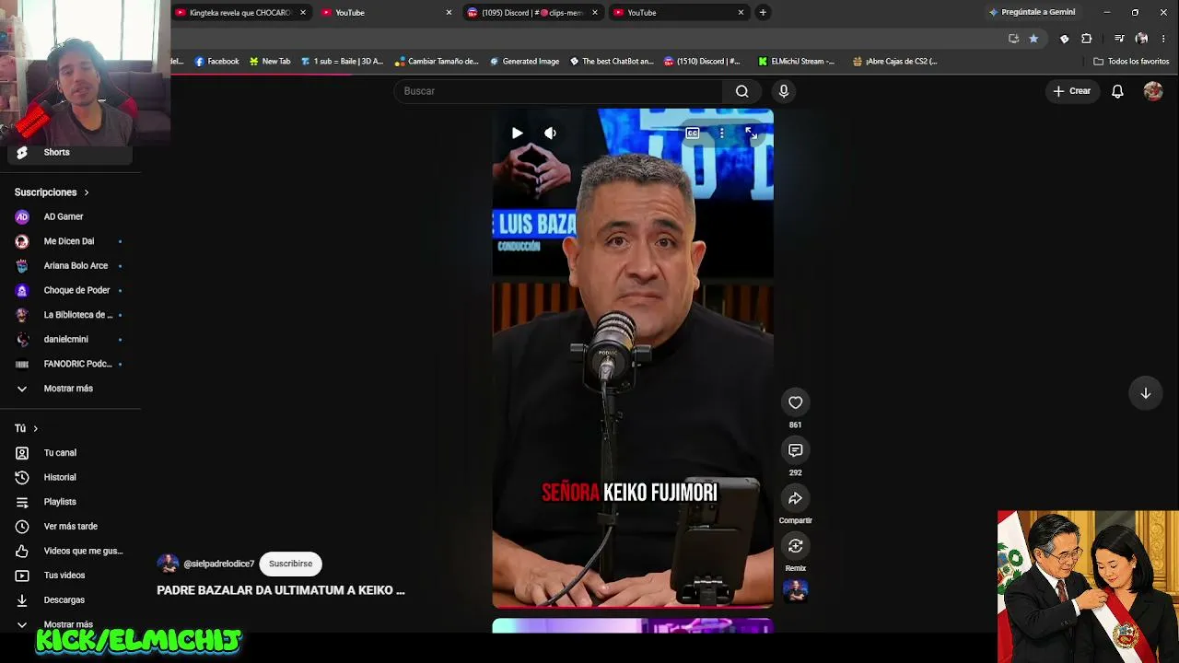Open YouTube notifications bell
Image resolution: width=1179 pixels, height=663 pixels.
point(1117,91)
